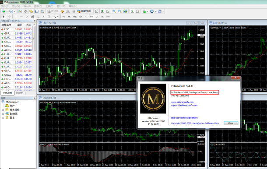
Task: Expand the technical indicators node in Navigator
Action: [x=3, y=110]
